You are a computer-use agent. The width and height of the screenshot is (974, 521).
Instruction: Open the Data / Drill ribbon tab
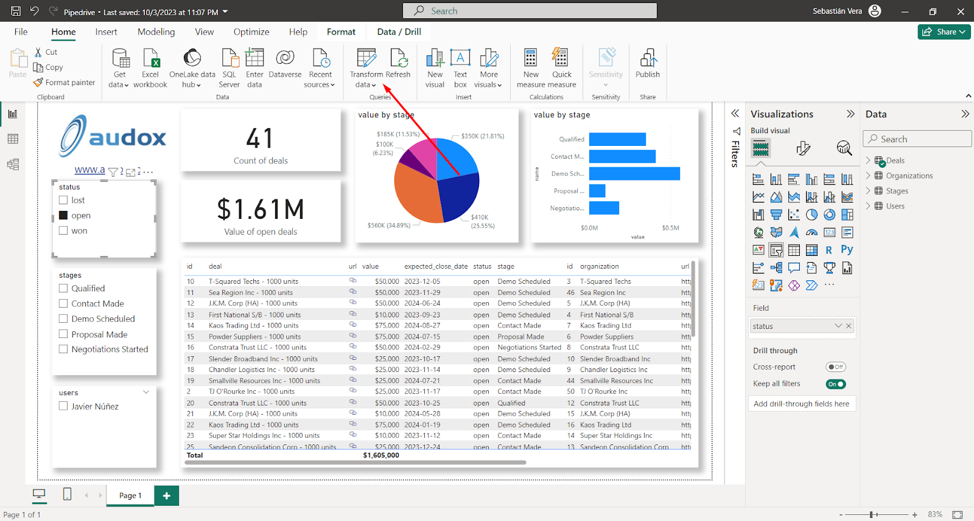point(399,32)
